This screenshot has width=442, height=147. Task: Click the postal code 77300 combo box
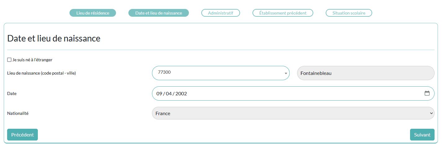click(x=221, y=73)
